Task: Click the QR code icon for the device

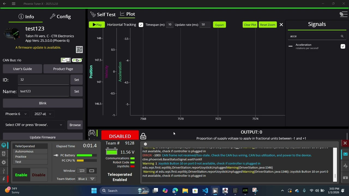Action: (79, 49)
